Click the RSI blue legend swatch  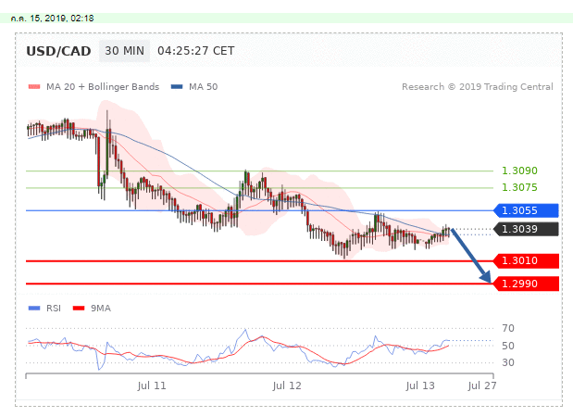pyautogui.click(x=34, y=309)
